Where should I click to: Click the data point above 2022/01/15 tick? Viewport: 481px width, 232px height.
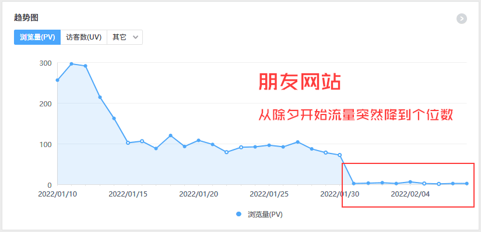tap(128, 143)
